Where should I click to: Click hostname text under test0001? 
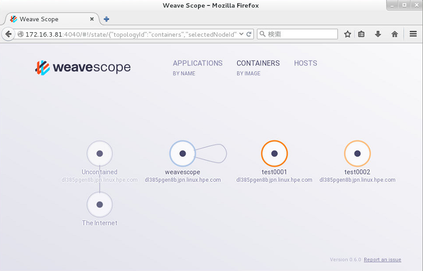[x=274, y=180]
